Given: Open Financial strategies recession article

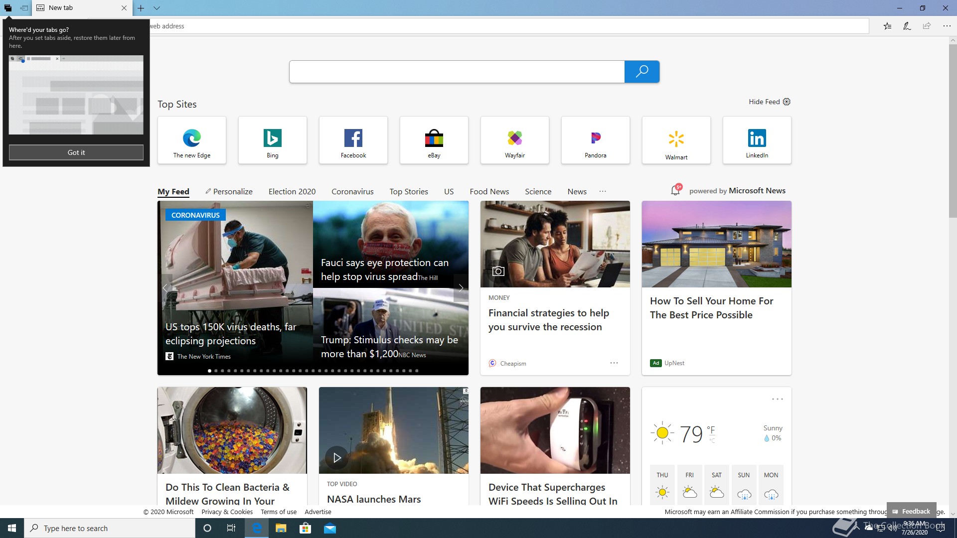Looking at the screenshot, I should (x=549, y=320).
